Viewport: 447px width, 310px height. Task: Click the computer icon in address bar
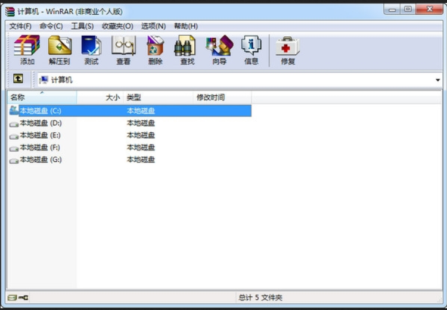(x=44, y=80)
